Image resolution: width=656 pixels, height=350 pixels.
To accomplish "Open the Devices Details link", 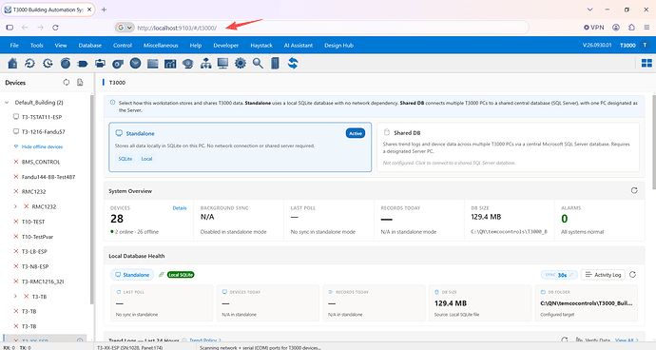I will 180,208.
